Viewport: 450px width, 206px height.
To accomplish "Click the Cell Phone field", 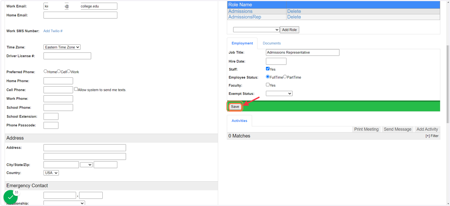I will pos(58,90).
